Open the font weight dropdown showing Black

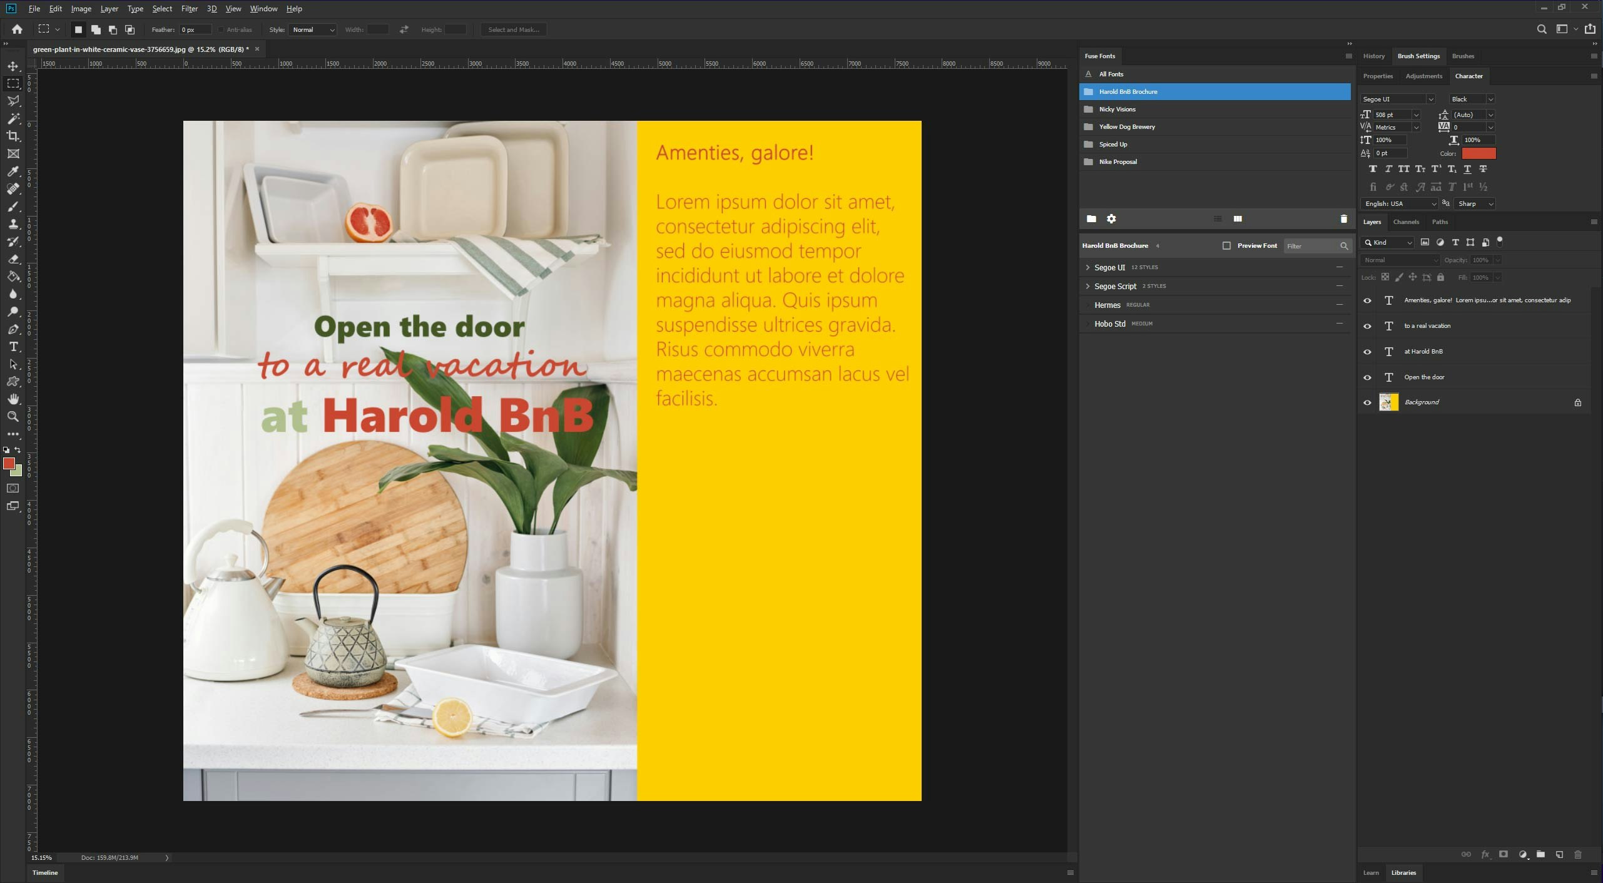coord(1472,99)
